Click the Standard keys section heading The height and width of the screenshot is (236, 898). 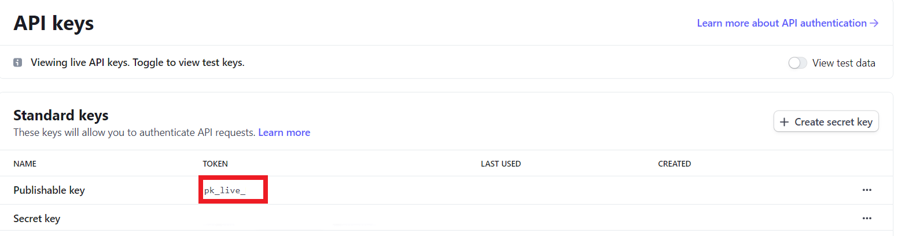[x=61, y=115]
